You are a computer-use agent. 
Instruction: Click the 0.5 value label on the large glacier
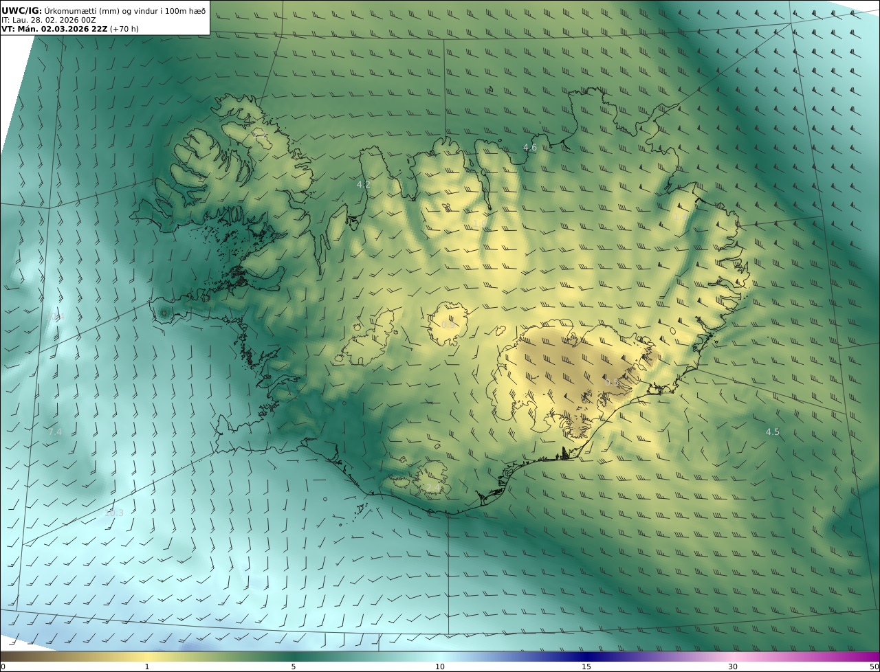613,381
